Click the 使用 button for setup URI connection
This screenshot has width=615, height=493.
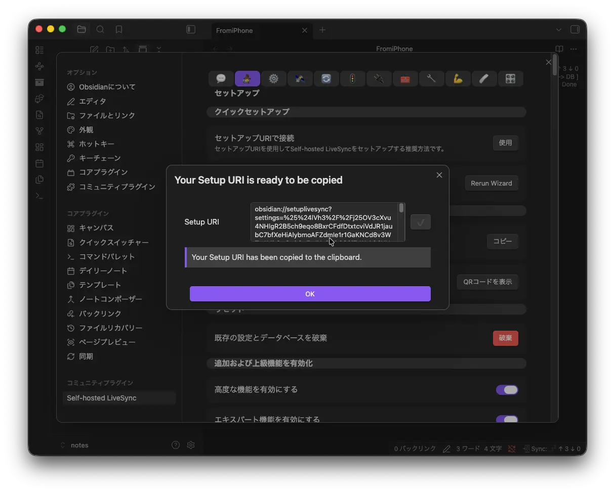506,143
